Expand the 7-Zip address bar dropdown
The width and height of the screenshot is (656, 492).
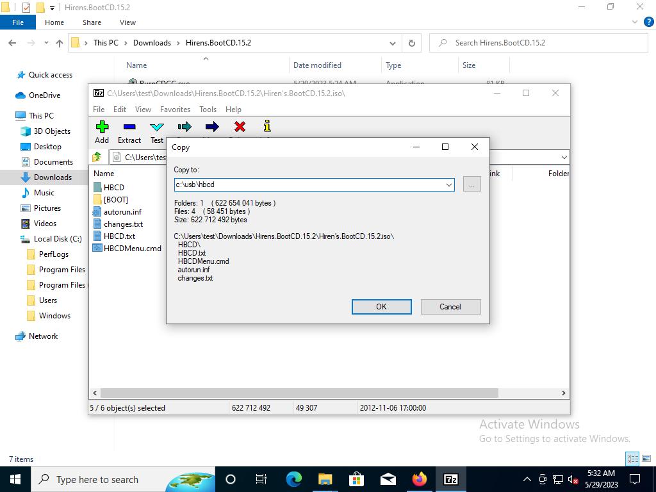pyautogui.click(x=564, y=157)
